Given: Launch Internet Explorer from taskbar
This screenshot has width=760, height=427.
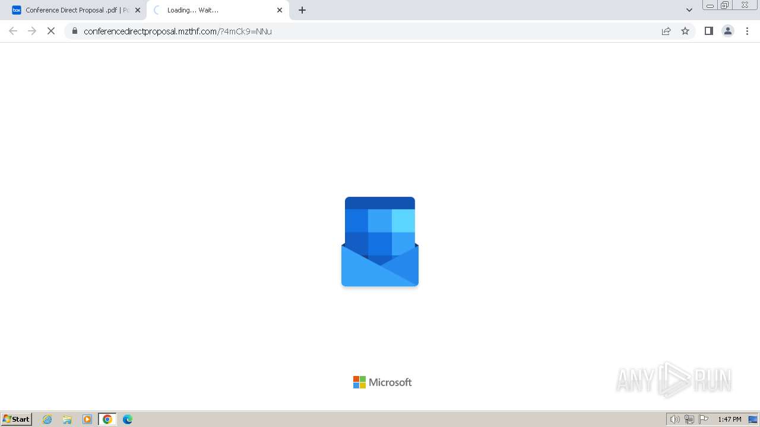Looking at the screenshot, I should [47, 419].
